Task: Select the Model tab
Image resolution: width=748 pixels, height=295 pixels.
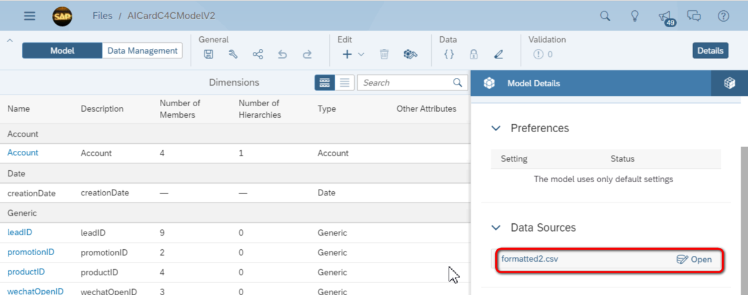Action: coord(62,51)
